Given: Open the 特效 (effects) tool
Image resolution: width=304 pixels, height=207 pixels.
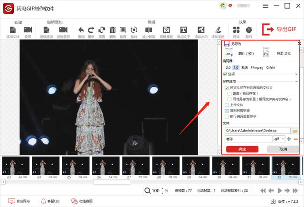Looking at the screenshot, I should pos(237,30).
